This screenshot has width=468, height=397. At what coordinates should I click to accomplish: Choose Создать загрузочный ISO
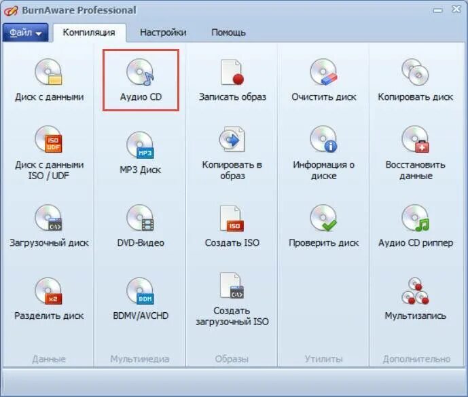pyautogui.click(x=232, y=299)
